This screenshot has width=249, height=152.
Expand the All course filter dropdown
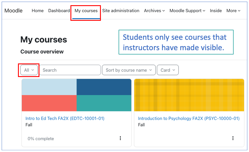tap(29, 70)
